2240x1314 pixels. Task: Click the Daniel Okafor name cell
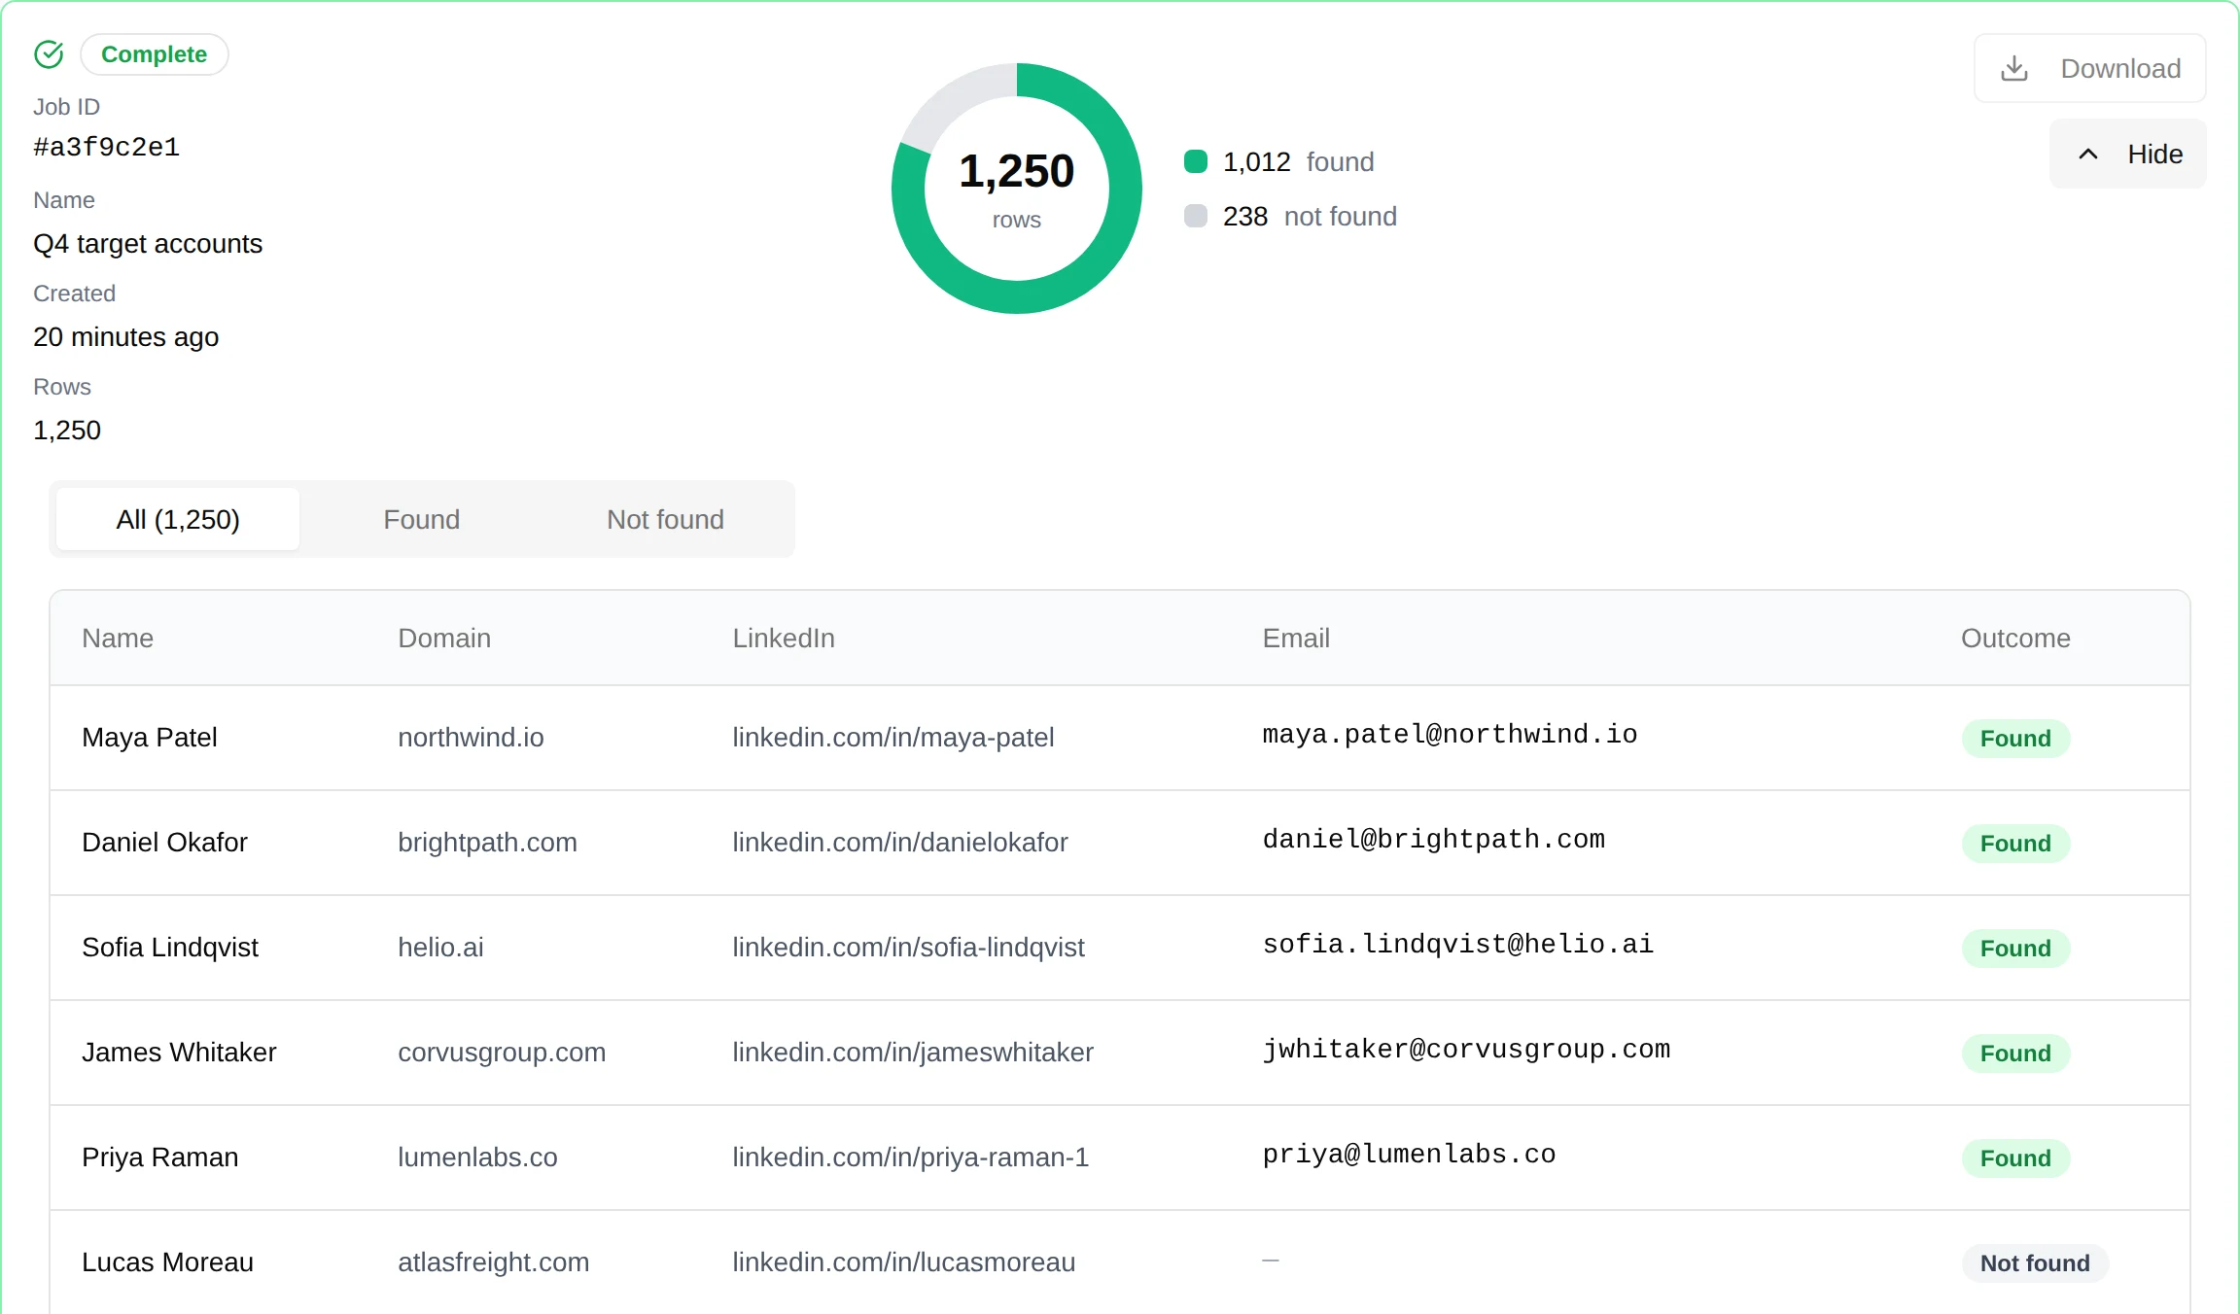click(x=164, y=843)
